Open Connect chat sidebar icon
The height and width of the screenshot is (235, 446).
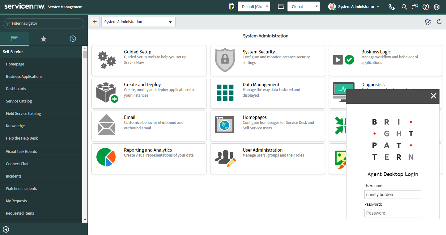pos(415,6)
